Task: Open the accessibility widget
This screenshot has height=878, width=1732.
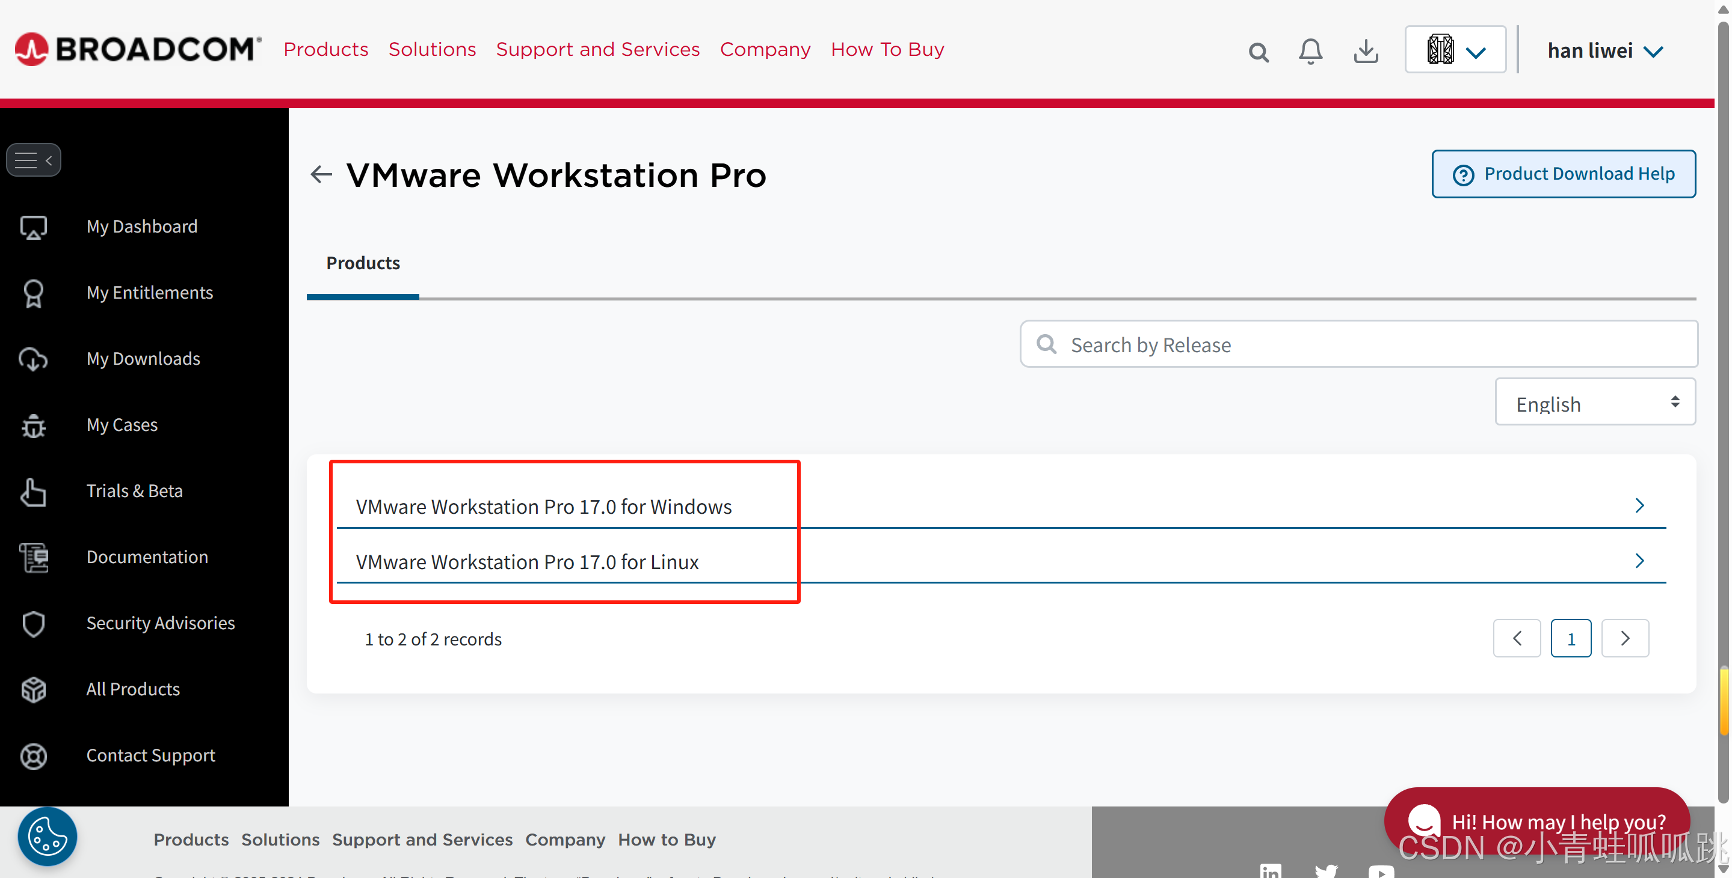Action: [x=47, y=837]
